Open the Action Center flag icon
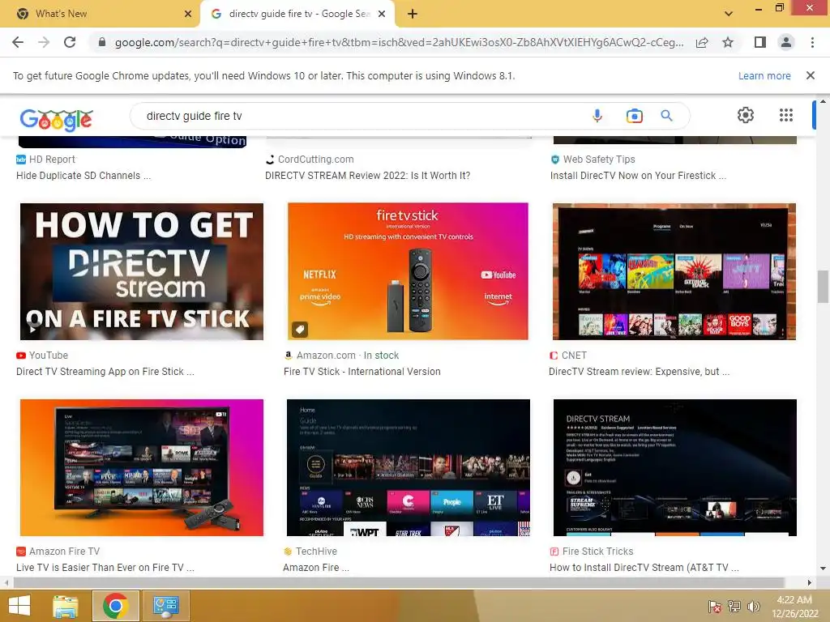 pyautogui.click(x=714, y=606)
